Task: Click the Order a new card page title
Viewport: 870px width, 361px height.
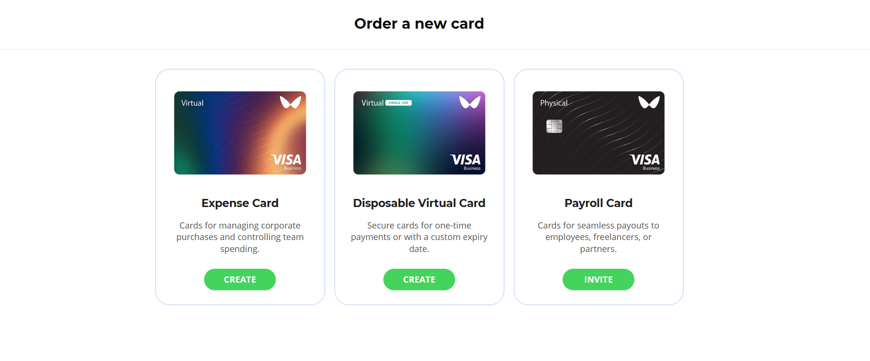Action: click(419, 23)
